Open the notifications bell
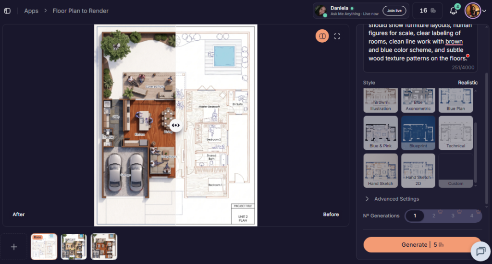The image size is (492, 264). click(454, 11)
